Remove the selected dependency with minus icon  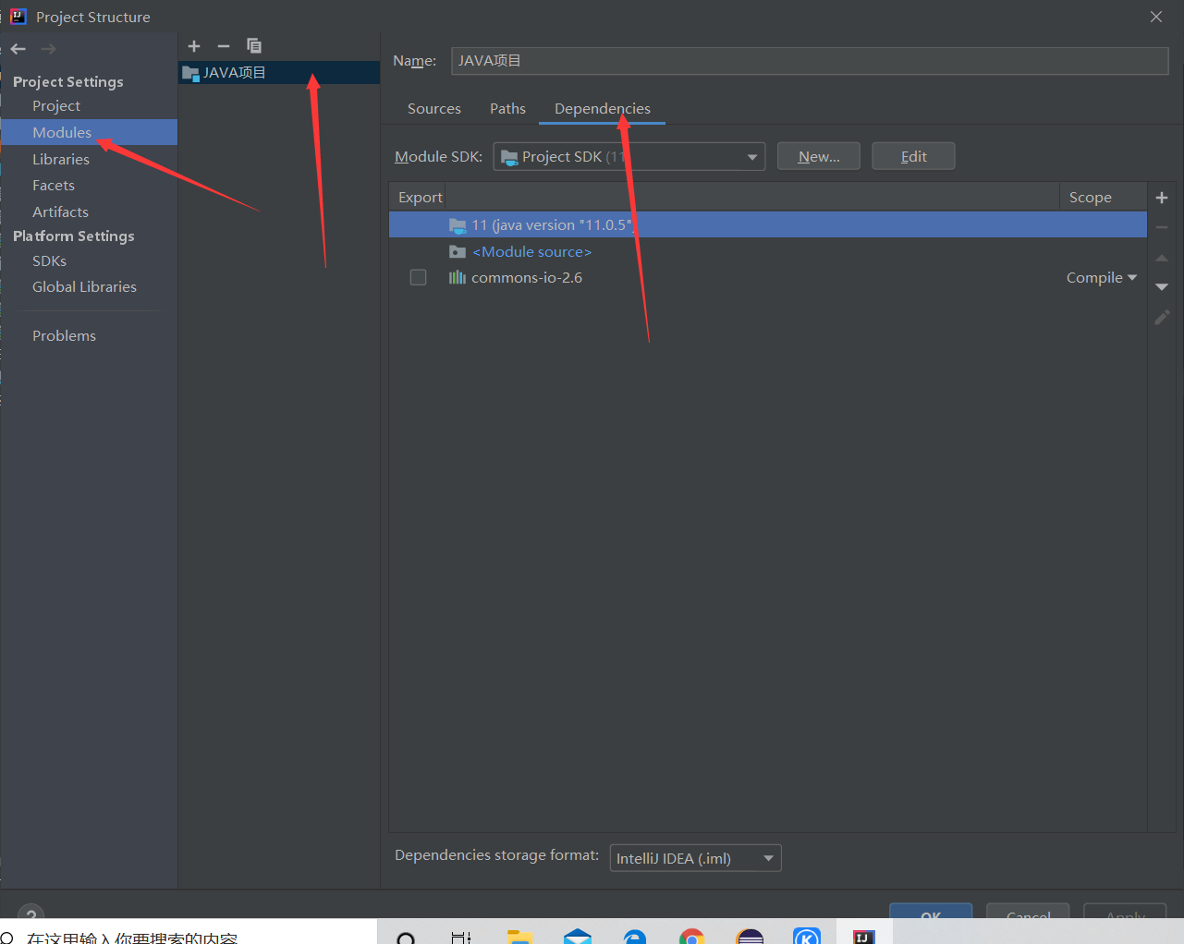click(1162, 227)
